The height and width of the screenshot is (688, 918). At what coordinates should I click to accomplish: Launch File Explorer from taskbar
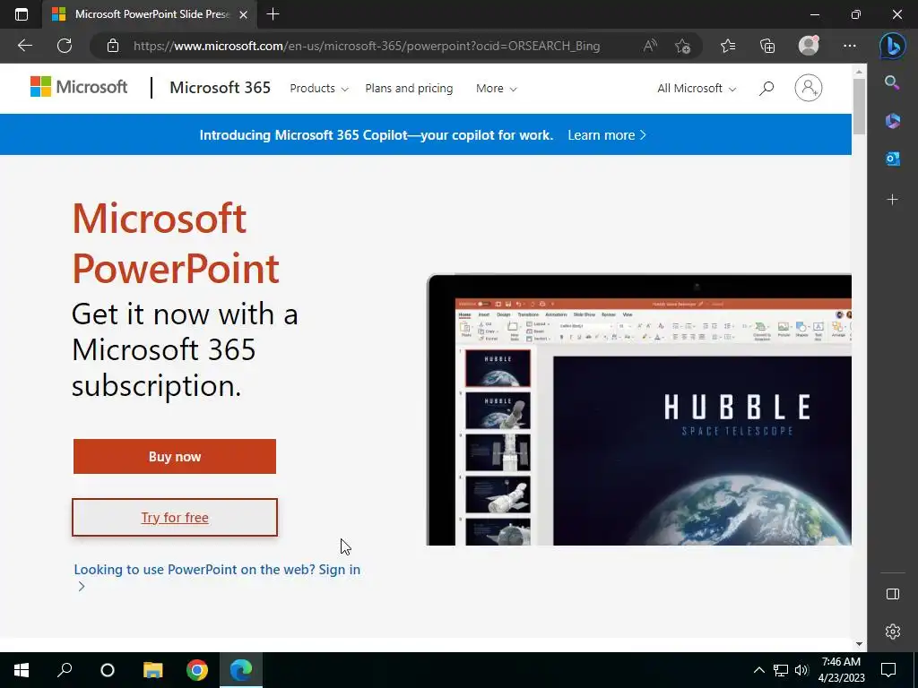[x=152, y=670]
